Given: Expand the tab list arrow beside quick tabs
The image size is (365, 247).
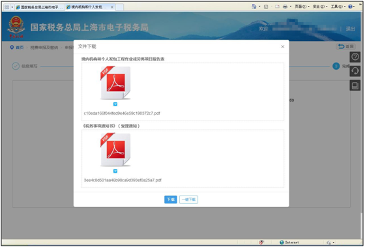Looking at the screenshot, I should click(x=12, y=7).
